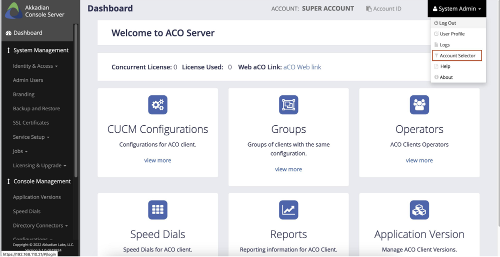Image resolution: width=500 pixels, height=257 pixels.
Task: Click the document icon next to Help
Action: [x=436, y=66]
